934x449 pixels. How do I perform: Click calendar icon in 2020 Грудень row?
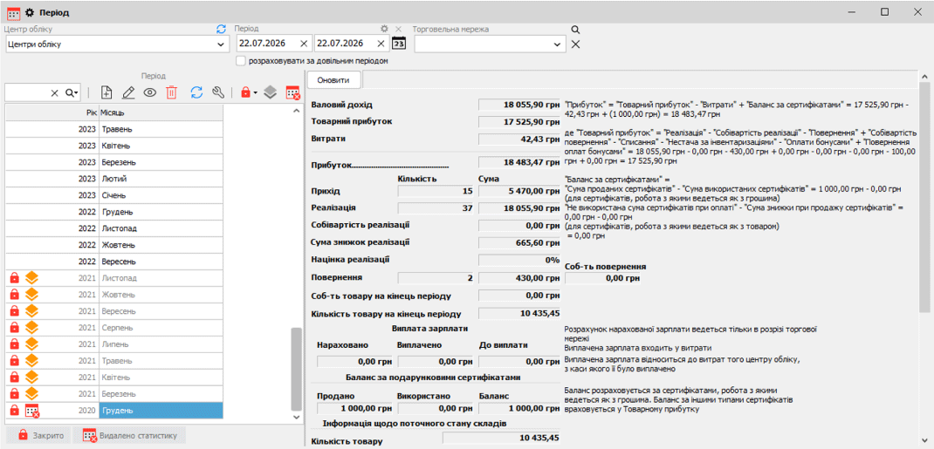(32, 411)
